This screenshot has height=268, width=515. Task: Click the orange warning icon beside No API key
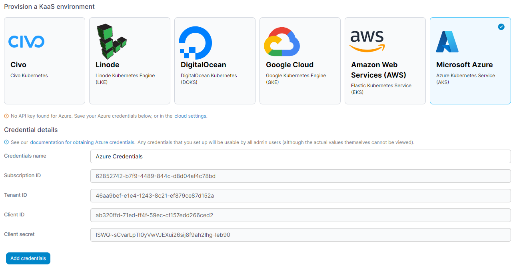pyautogui.click(x=6, y=116)
